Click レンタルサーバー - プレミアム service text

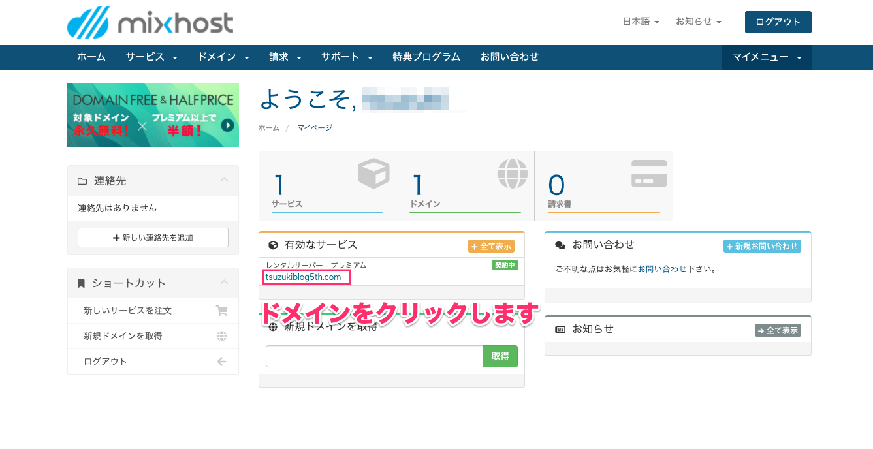316,266
